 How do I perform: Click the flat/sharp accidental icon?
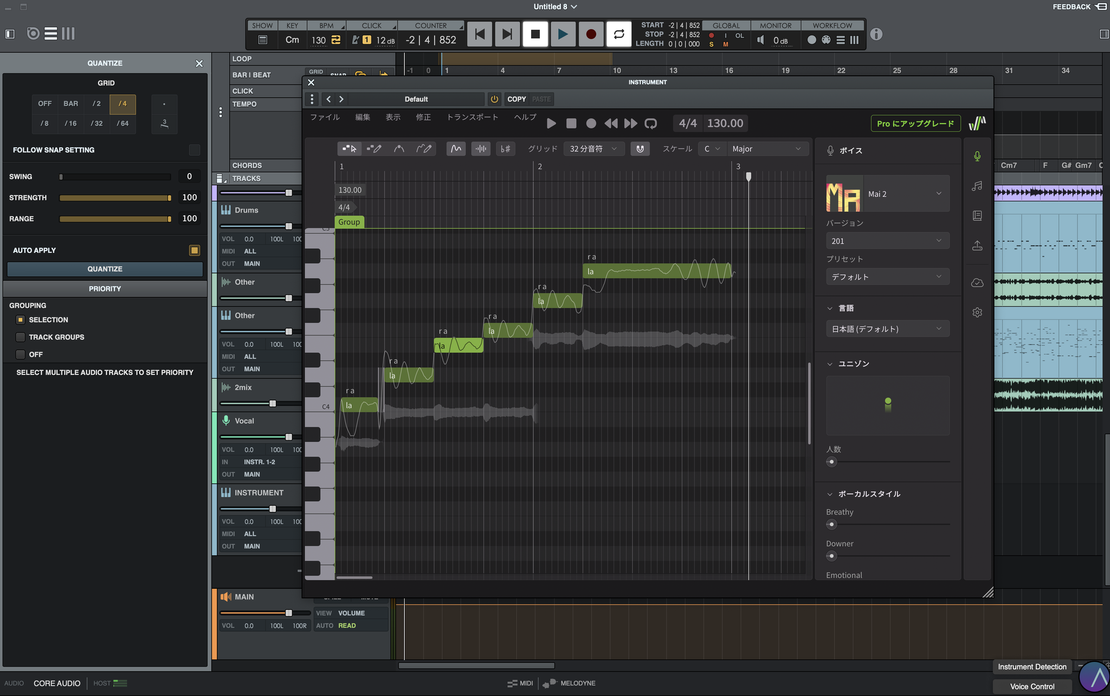pyautogui.click(x=505, y=149)
